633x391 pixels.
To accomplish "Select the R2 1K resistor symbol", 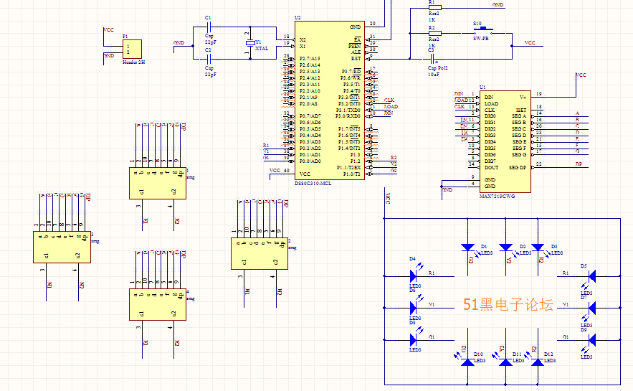I will tap(434, 33).
